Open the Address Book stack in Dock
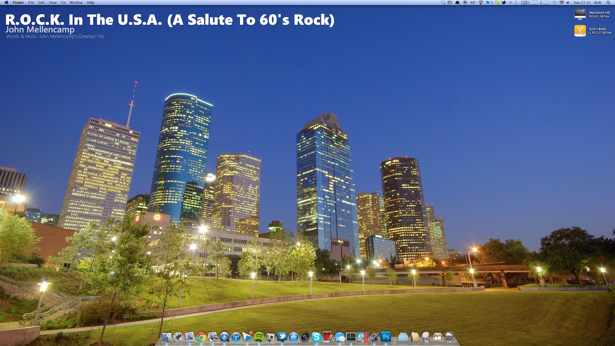 415,337
